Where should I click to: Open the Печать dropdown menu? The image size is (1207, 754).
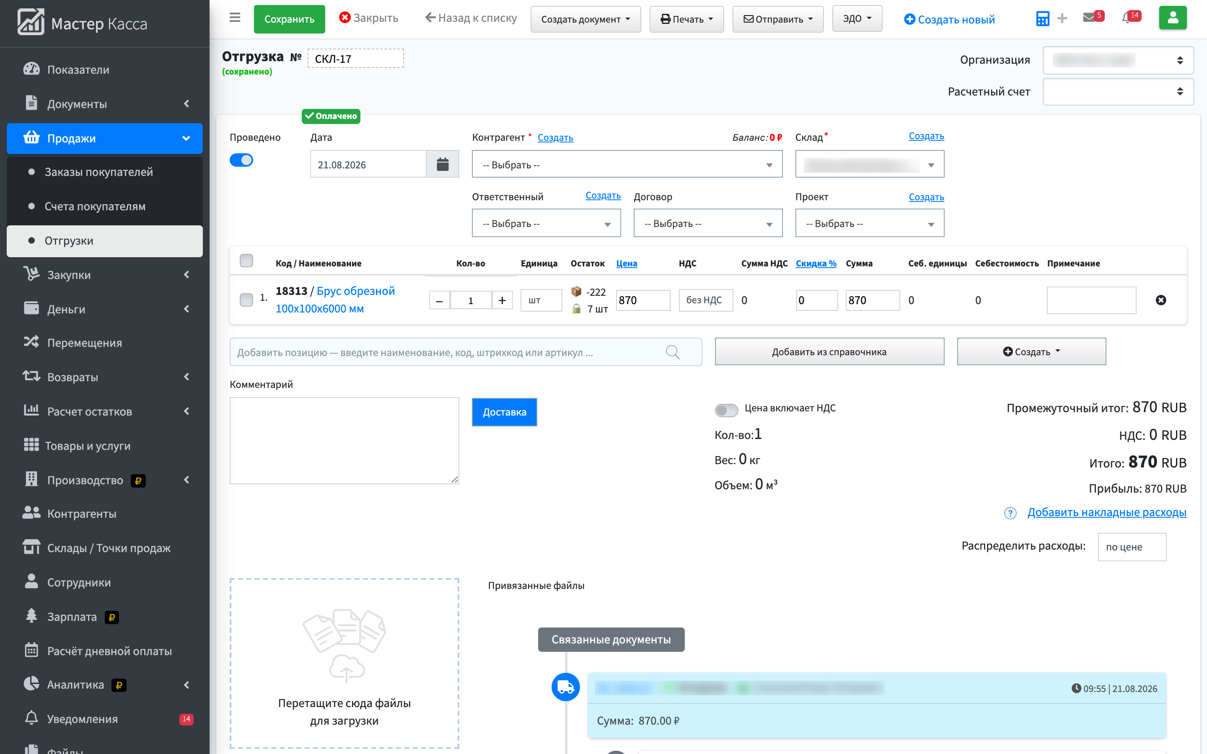click(x=686, y=19)
